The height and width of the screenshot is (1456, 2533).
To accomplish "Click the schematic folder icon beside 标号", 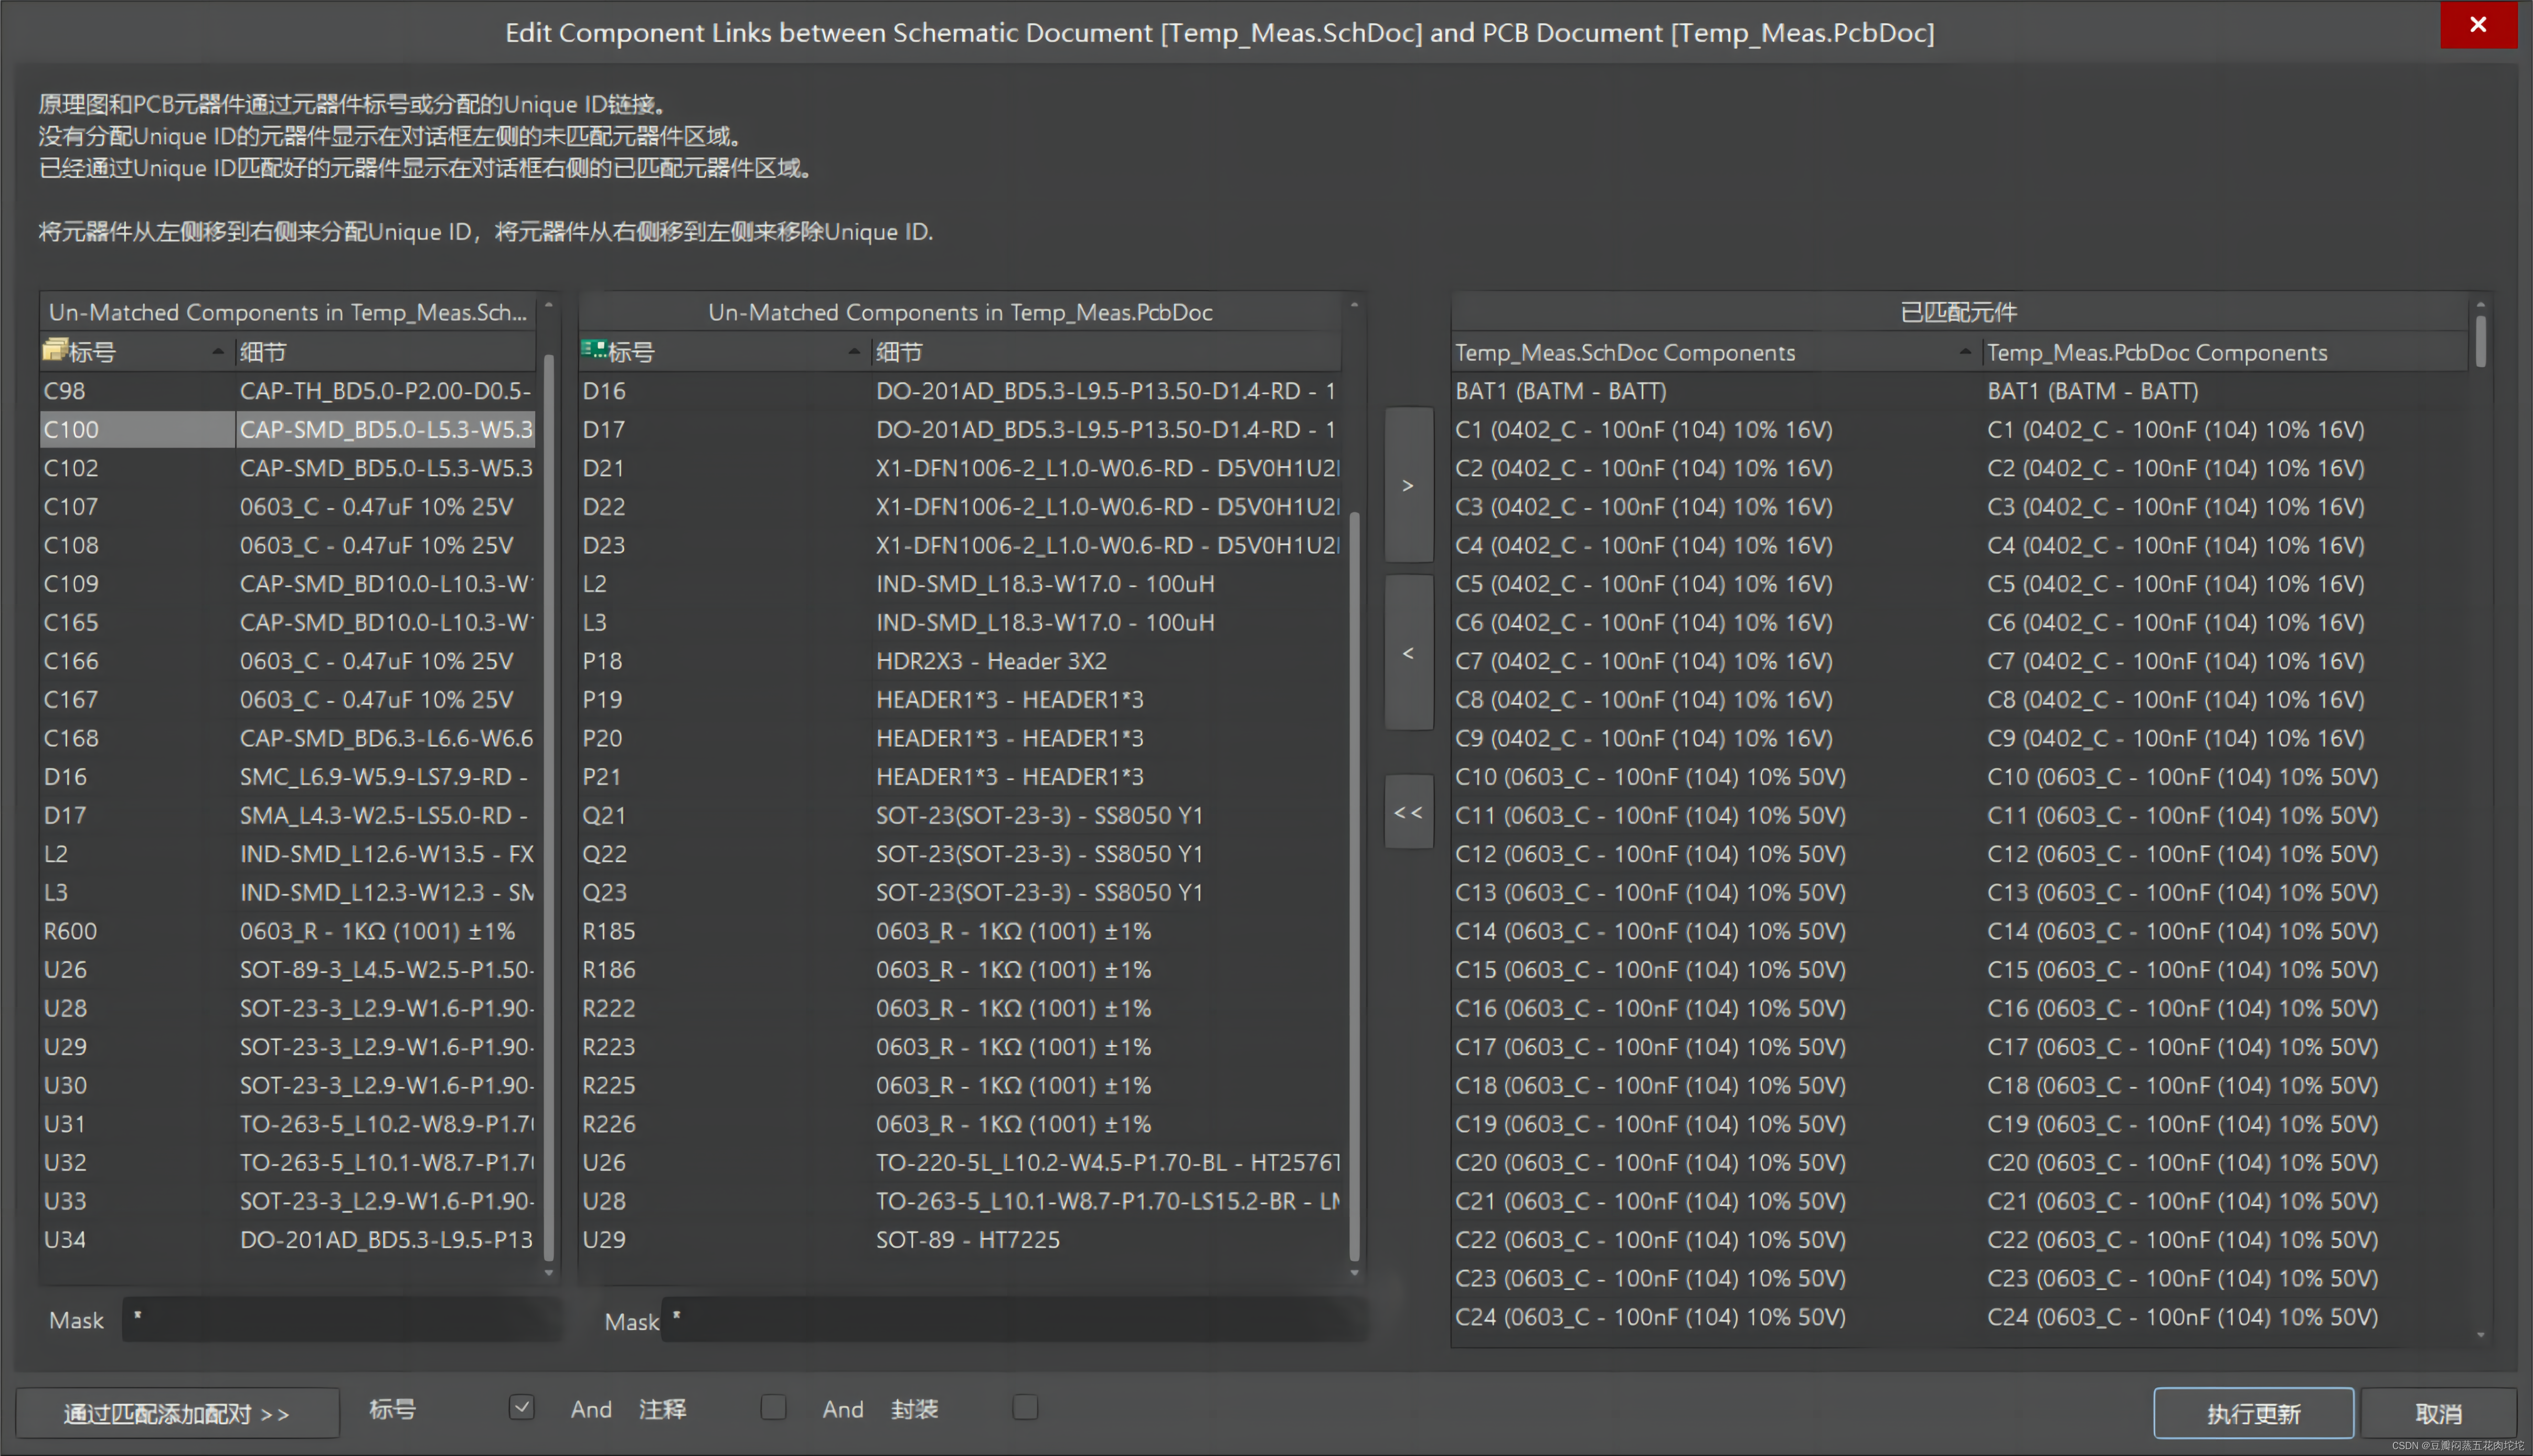I will coord(55,350).
